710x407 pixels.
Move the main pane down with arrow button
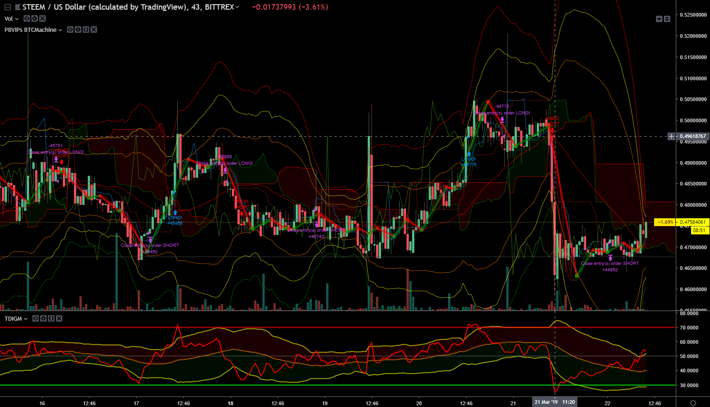[659, 19]
